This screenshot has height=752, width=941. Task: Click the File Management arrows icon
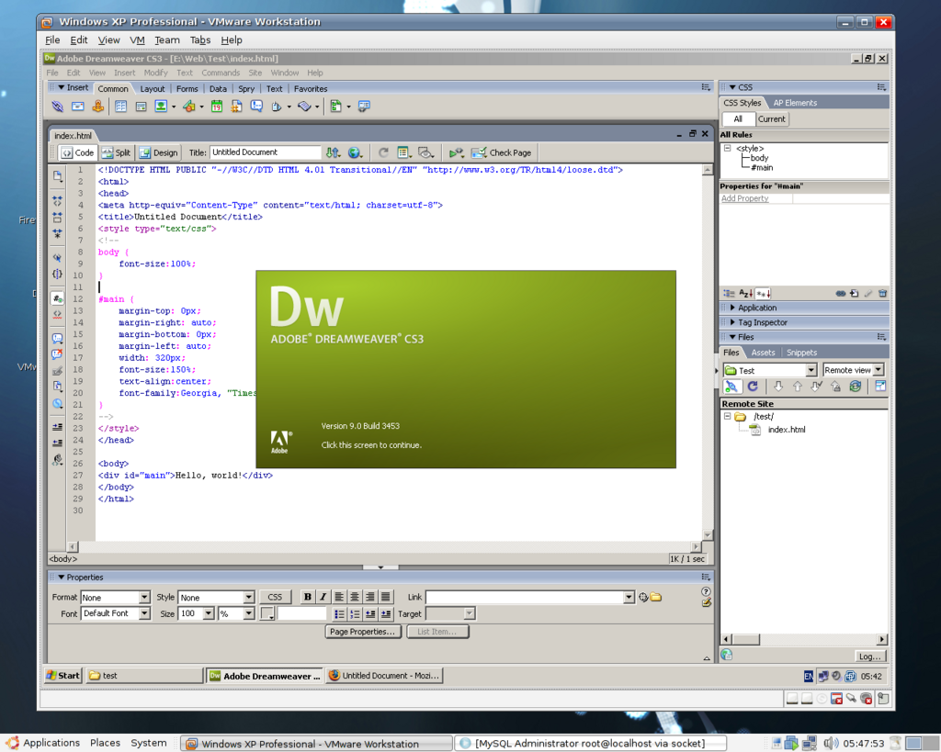(x=333, y=152)
